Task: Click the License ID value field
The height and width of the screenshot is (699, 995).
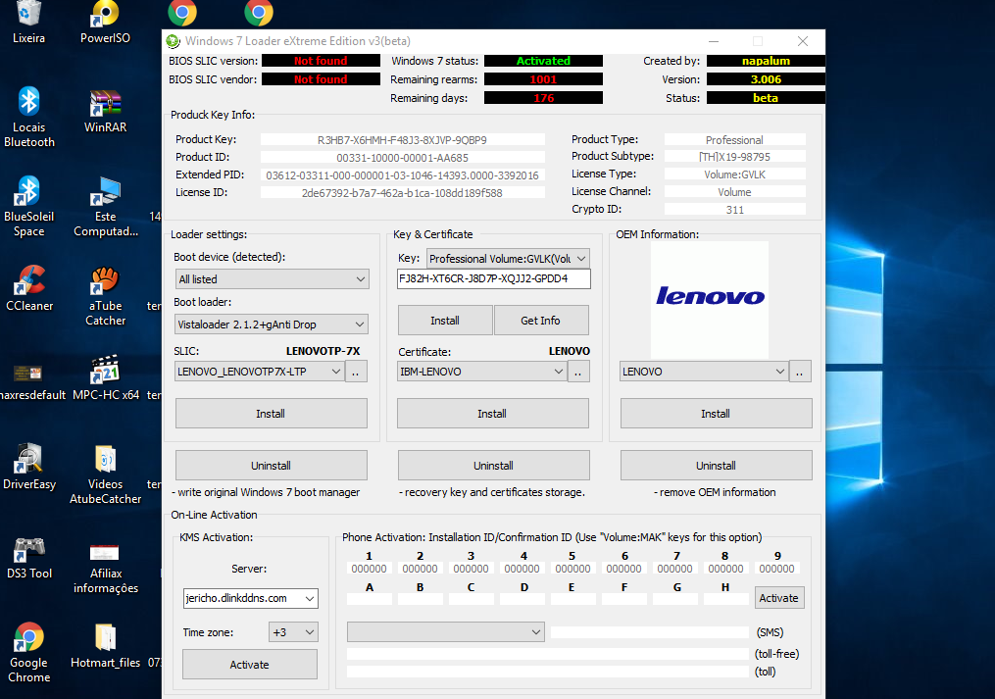Action: point(402,193)
